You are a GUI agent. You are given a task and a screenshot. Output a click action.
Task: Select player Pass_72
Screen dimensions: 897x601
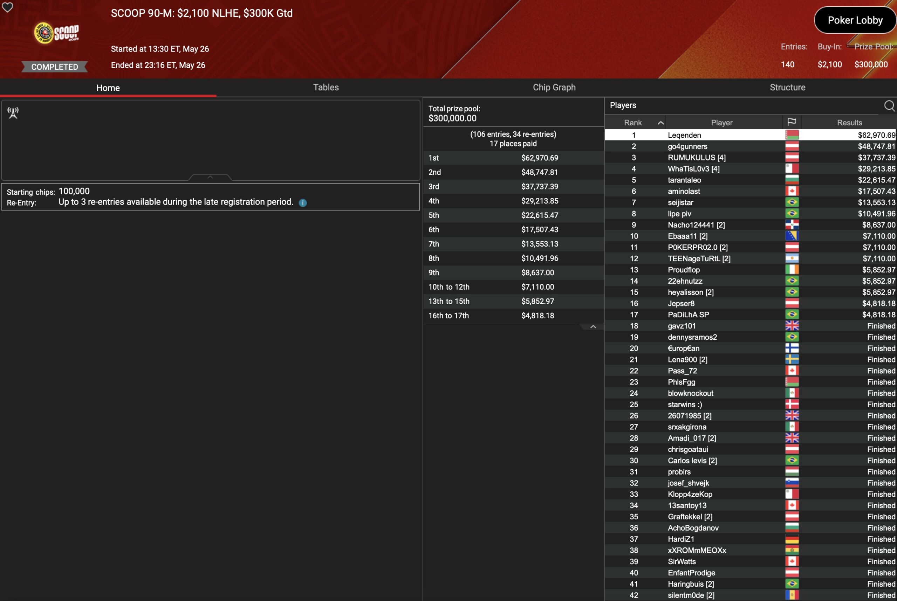[x=751, y=371]
